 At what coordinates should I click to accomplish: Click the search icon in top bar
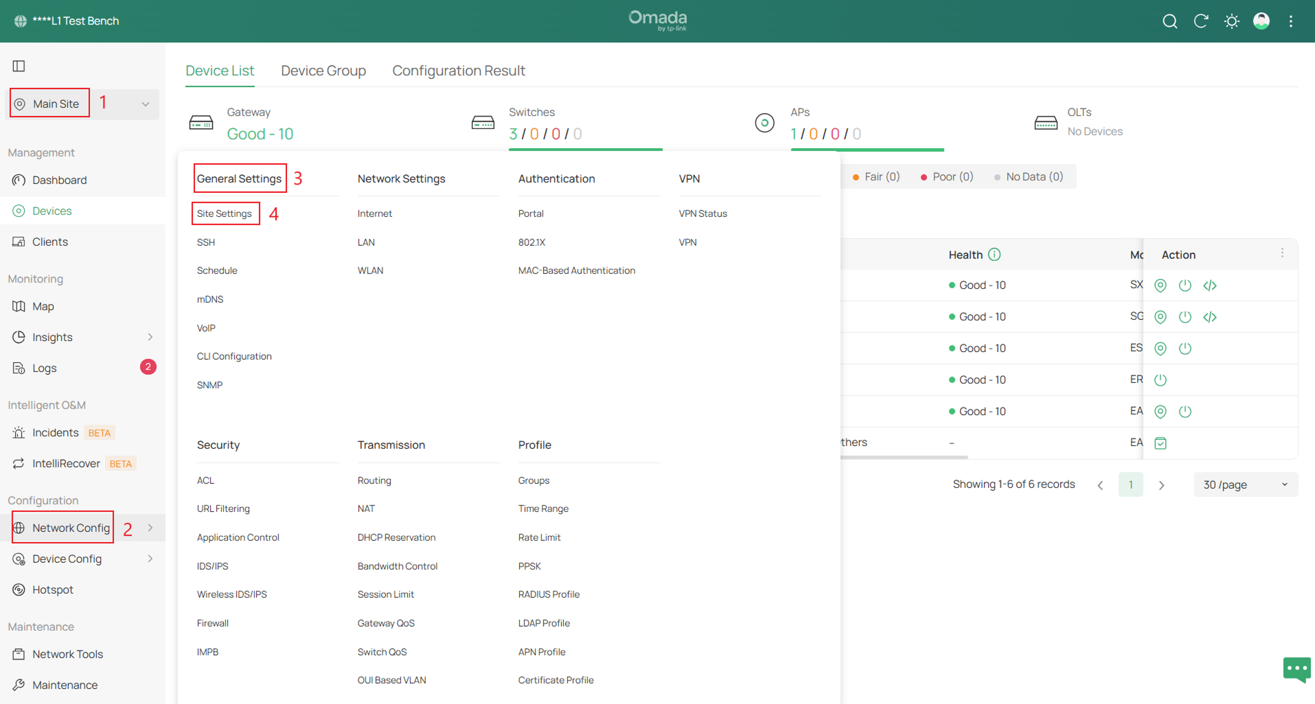tap(1170, 21)
